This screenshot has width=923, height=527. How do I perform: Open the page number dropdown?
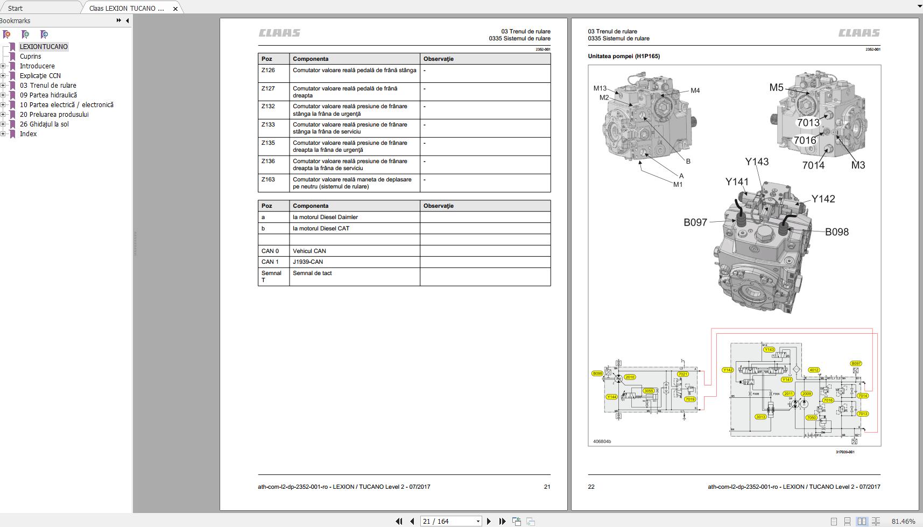[477, 521]
